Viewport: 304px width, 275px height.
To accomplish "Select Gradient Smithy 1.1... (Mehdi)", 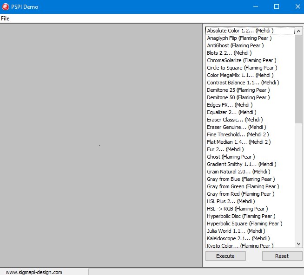I will 250,164.
